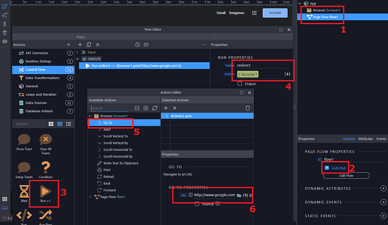Click the Edit Flow button
Image resolution: width=388 pixels, height=225 pixels.
(x=346, y=176)
